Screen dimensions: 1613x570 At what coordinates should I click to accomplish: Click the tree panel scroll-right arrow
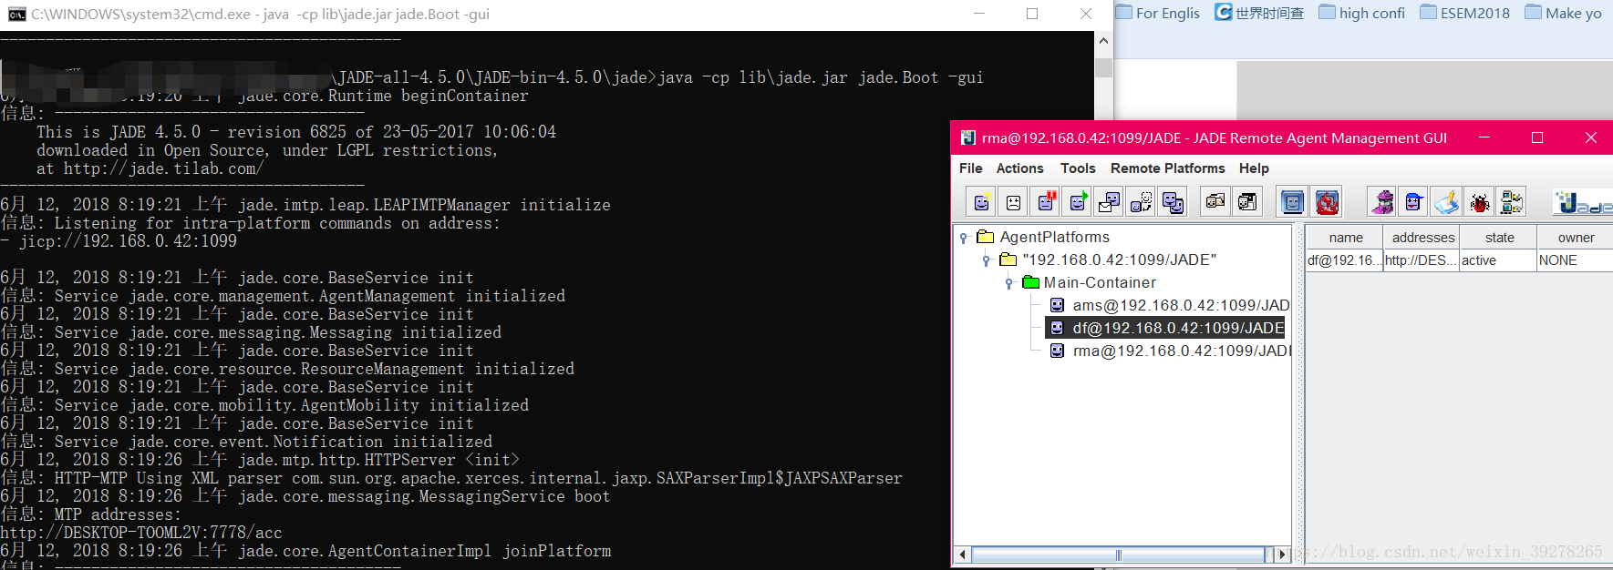click(1283, 554)
